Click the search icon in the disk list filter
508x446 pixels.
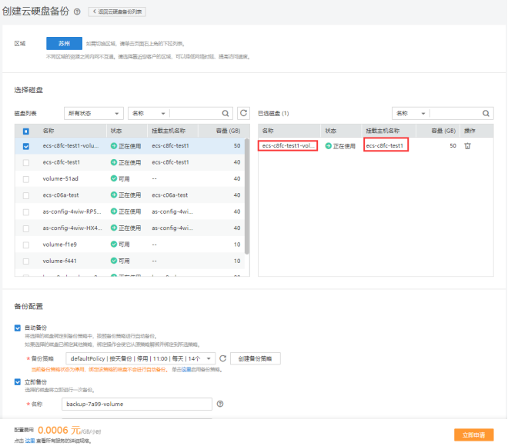pos(226,112)
